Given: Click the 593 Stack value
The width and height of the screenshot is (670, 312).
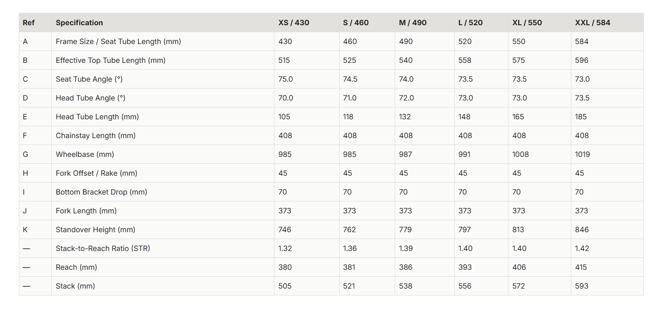Looking at the screenshot, I should [x=581, y=286].
